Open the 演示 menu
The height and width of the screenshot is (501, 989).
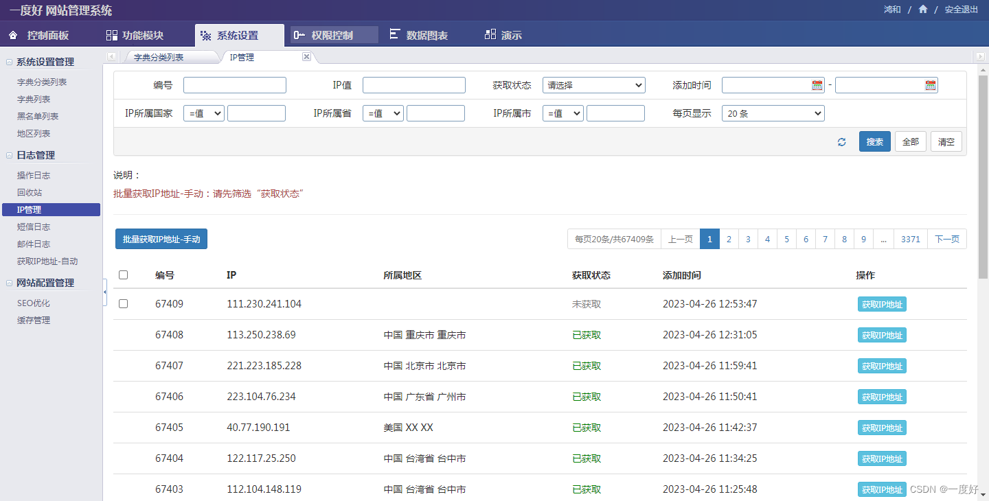(512, 35)
